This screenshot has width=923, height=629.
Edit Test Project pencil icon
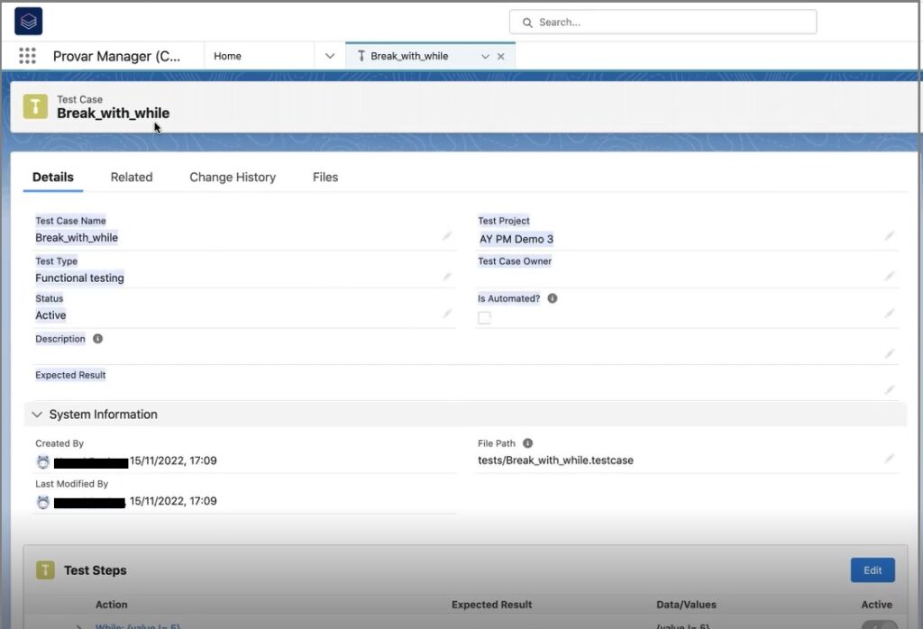pyautogui.click(x=890, y=236)
